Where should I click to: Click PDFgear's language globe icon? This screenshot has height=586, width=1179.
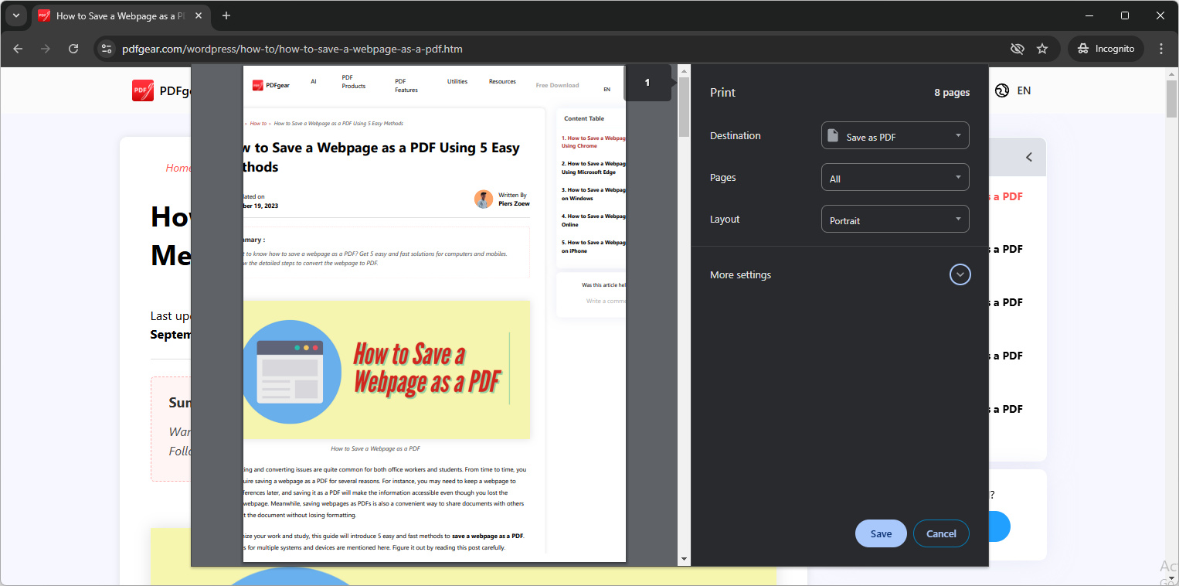[1001, 90]
